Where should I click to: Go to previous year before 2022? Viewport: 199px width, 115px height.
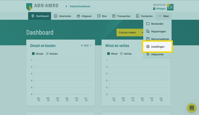click(x=82, y=45)
